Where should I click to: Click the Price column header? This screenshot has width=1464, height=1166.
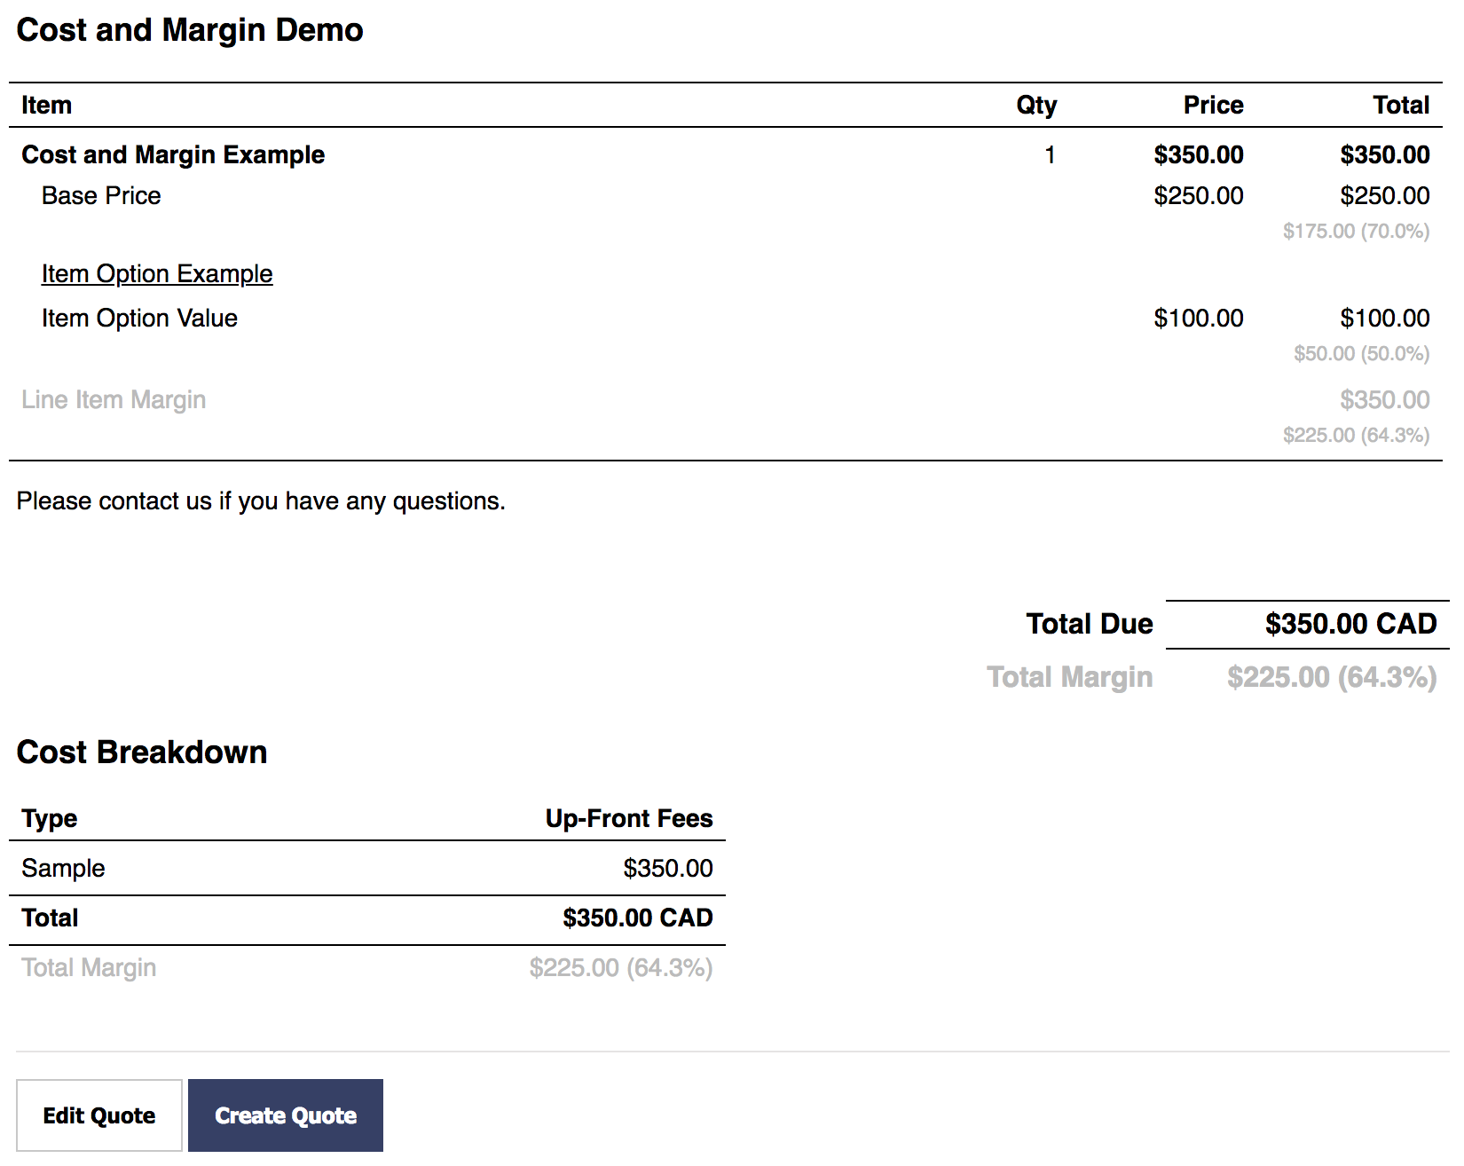(x=1213, y=105)
